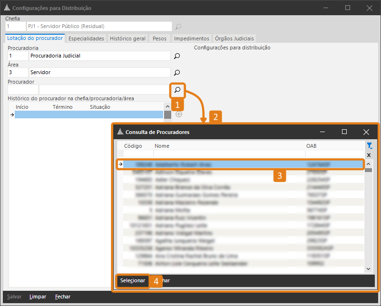This screenshot has width=381, height=306.
Task: Switch to the Especialidades tab
Action: click(86, 38)
